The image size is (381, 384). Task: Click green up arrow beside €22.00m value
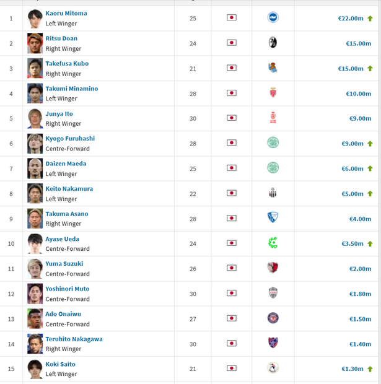coord(370,19)
